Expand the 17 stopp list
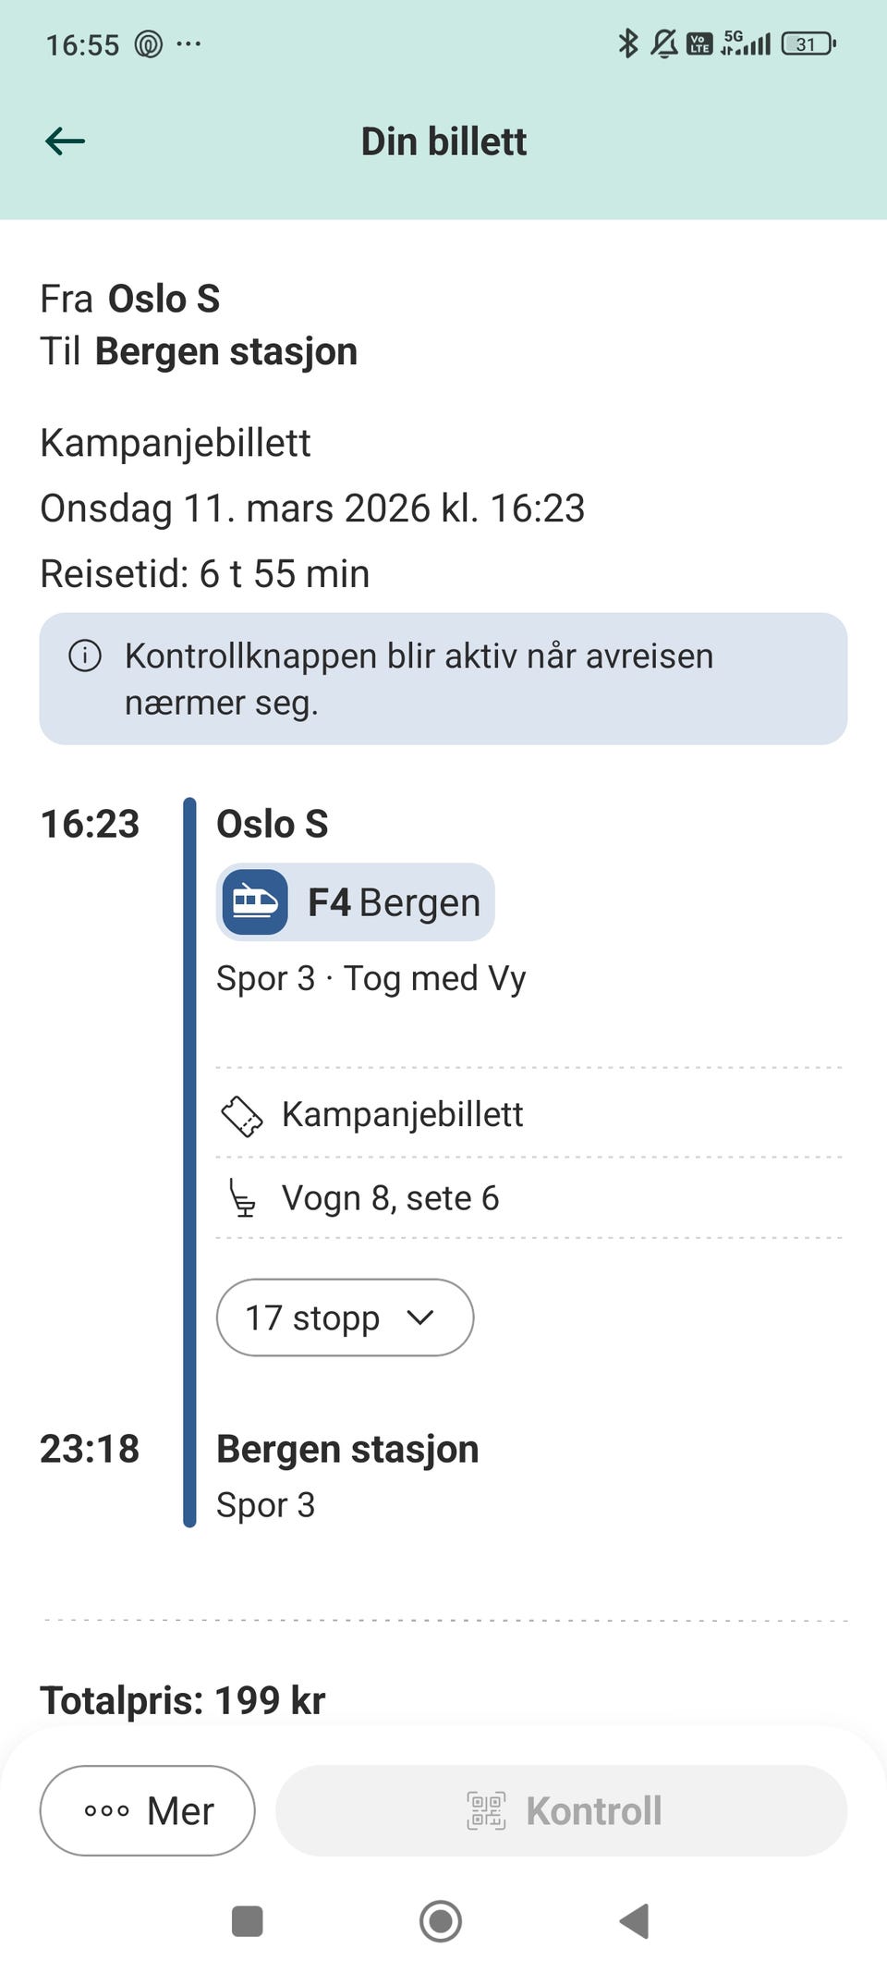The image size is (887, 1973). (314, 1317)
